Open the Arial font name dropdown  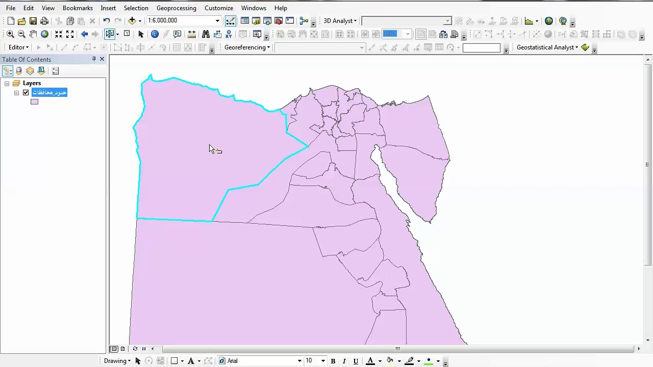(299, 361)
